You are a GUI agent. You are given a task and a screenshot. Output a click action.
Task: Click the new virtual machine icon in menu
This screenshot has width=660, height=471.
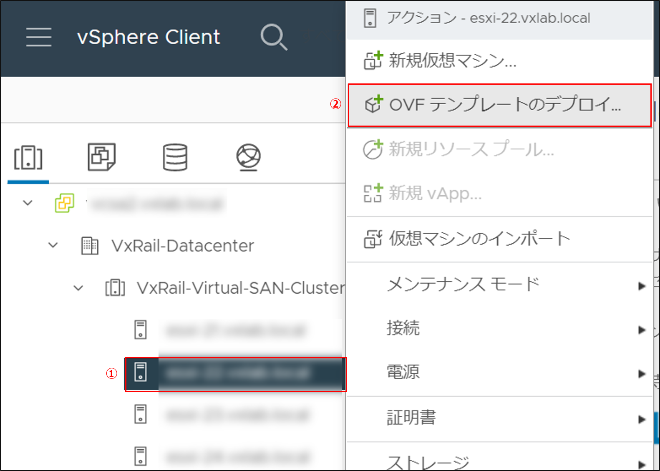coord(373,60)
